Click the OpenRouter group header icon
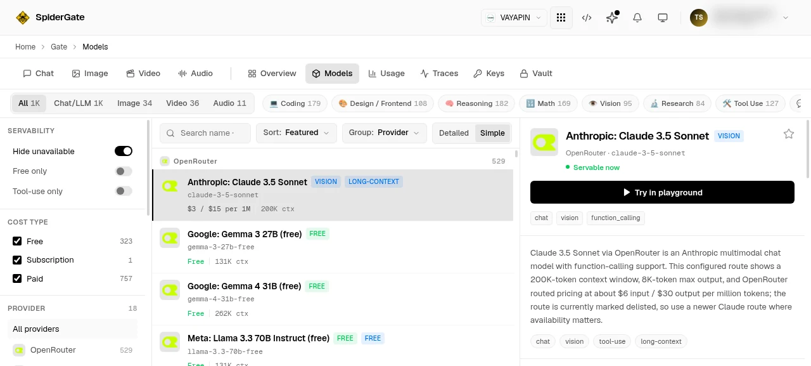Viewport: 811px width, 366px height. 165,161
